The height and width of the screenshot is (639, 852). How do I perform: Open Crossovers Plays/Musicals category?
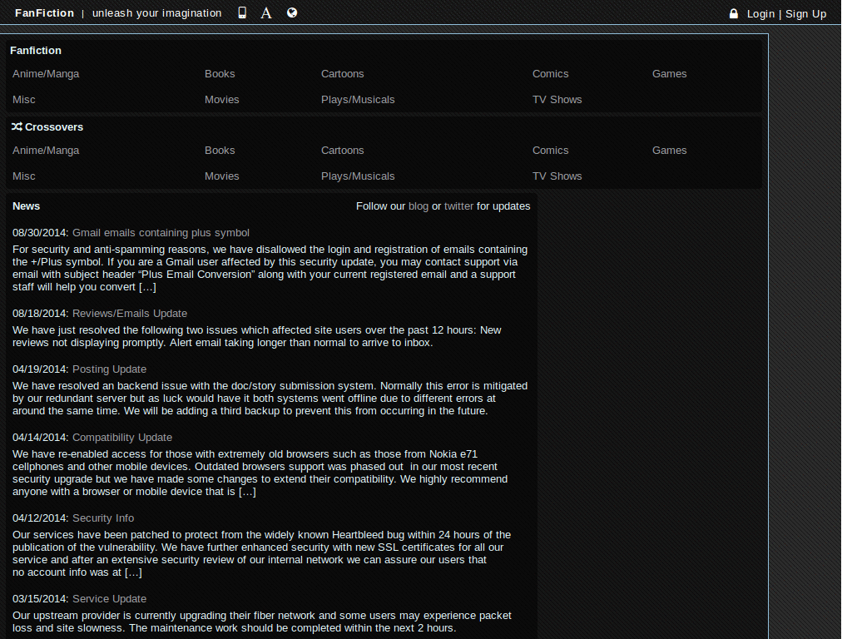tap(358, 176)
